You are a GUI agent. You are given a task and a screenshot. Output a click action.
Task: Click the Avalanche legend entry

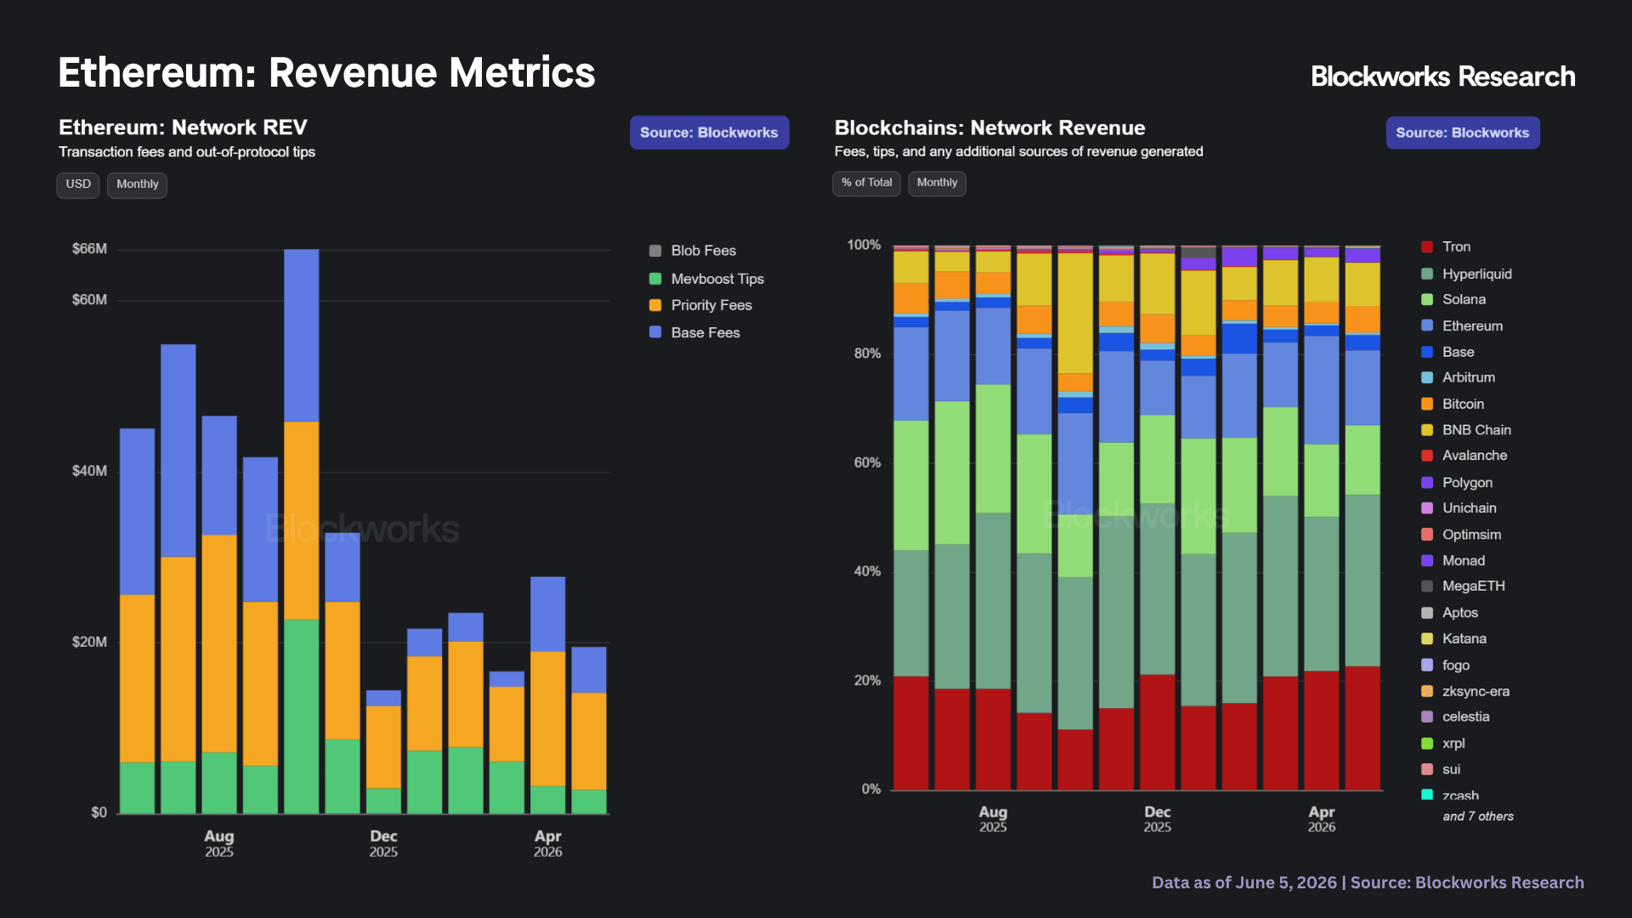point(1465,456)
